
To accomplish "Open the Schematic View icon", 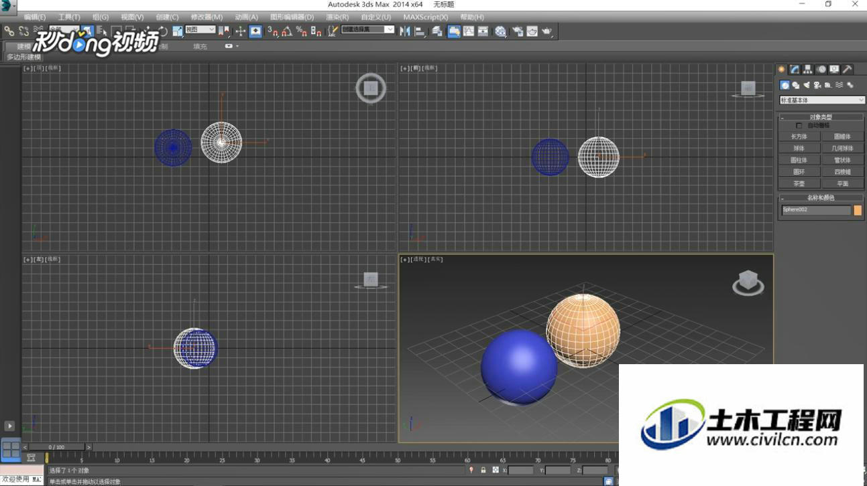I will [483, 31].
